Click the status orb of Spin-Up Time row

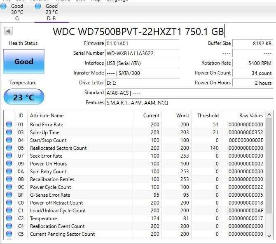click(9, 132)
